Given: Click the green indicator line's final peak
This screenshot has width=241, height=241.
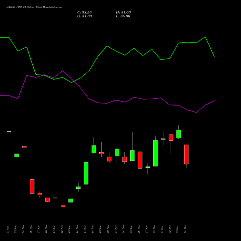Looking at the screenshot, I should click(x=205, y=37).
